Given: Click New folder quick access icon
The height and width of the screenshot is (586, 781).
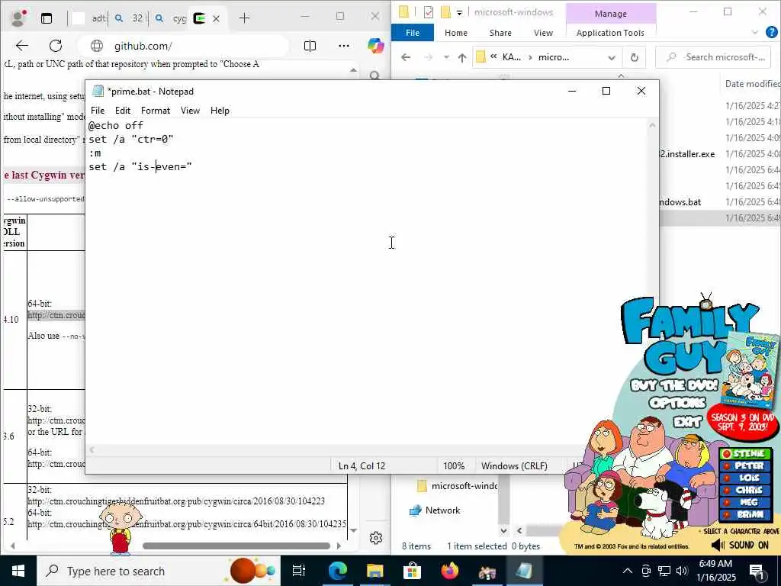Looking at the screenshot, I should (445, 12).
